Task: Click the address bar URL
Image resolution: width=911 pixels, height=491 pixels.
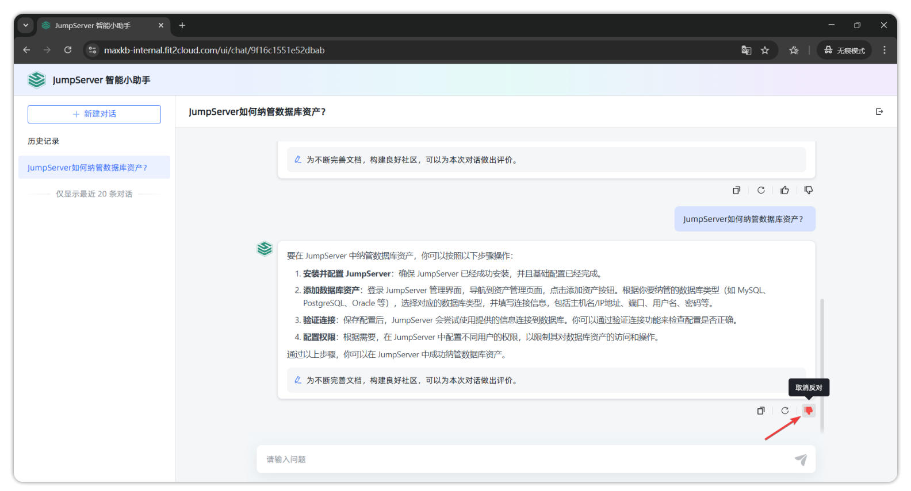Action: click(214, 50)
